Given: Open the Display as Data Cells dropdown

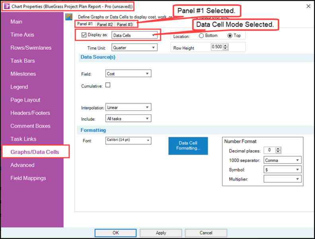Looking at the screenshot, I should pos(134,35).
